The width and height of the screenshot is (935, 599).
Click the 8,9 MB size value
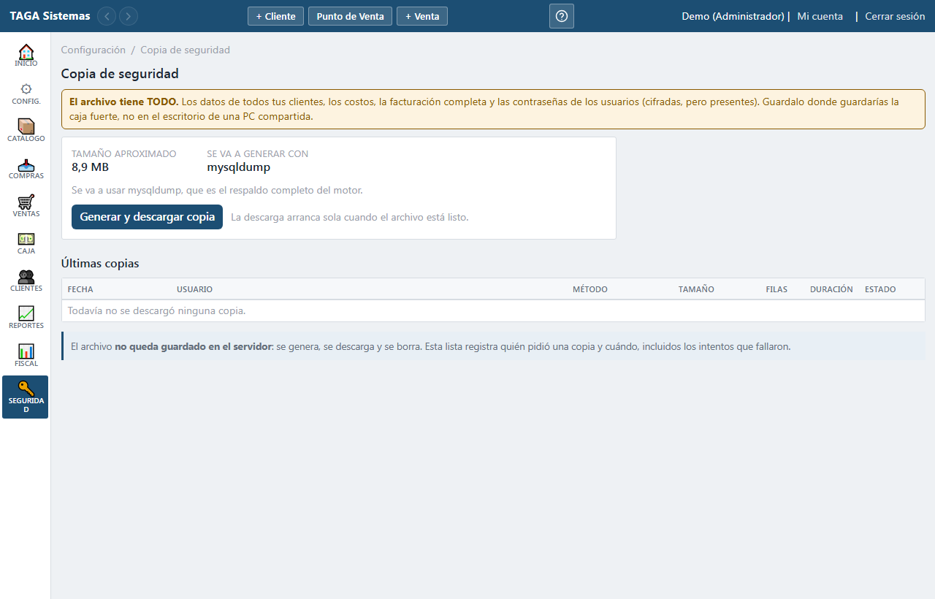90,167
